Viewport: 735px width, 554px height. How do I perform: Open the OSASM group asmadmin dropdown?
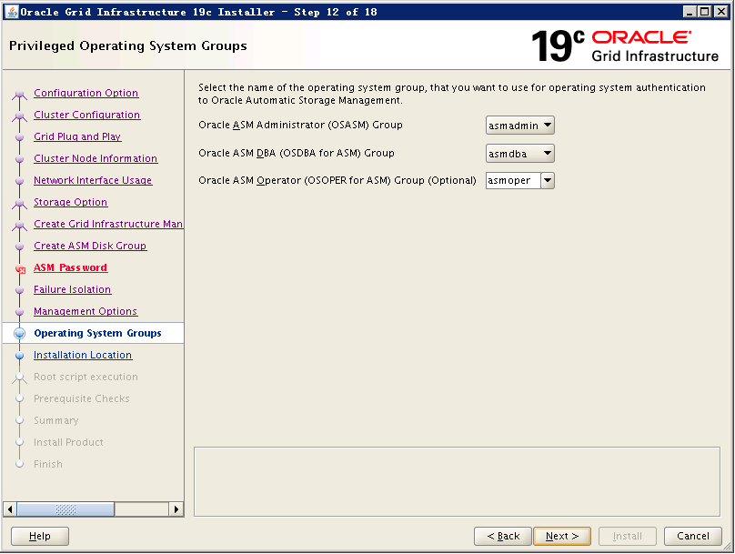click(x=519, y=126)
